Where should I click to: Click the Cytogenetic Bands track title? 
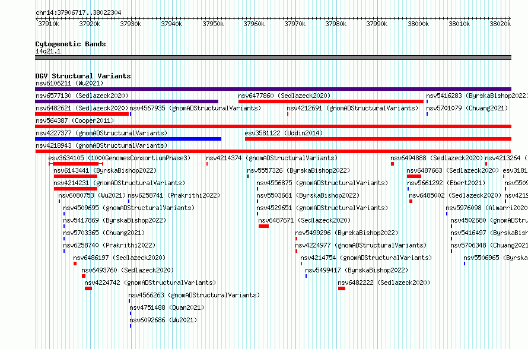pos(71,44)
